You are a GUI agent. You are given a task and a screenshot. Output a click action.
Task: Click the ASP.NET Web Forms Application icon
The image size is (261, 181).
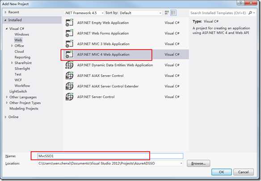(x=69, y=34)
